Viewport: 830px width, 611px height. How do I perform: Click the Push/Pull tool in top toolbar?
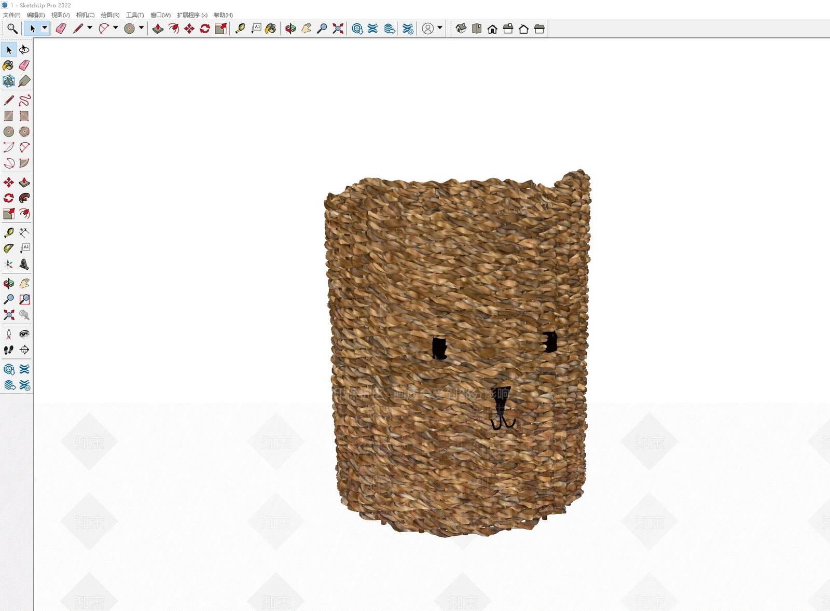[158, 29]
